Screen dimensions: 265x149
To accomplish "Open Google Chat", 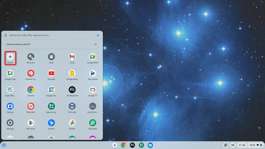I will tap(10, 75).
